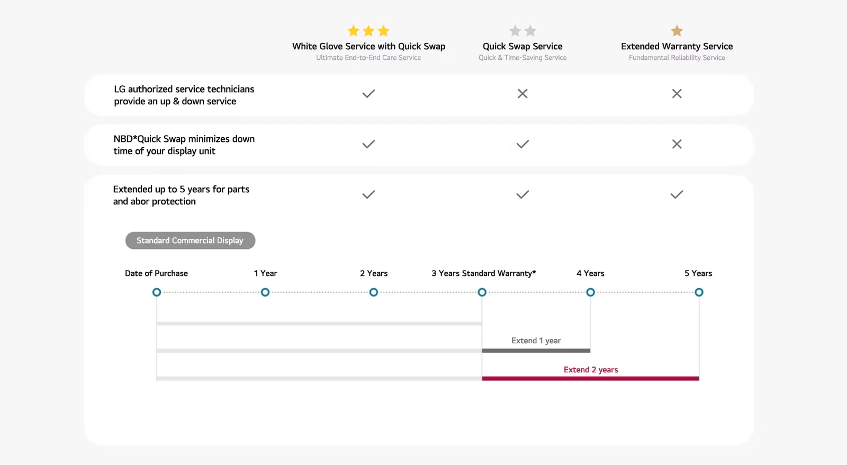The image size is (847, 465).
Task: Select the 5 Years timeline circle
Action: [x=699, y=292]
